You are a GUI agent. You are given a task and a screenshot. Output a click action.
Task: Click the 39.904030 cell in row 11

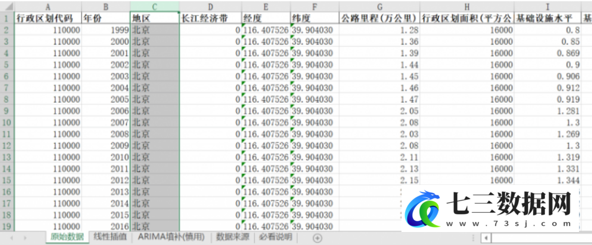315,134
